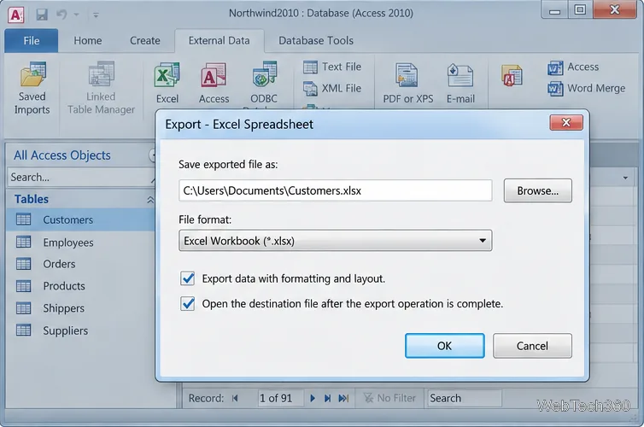This screenshot has width=644, height=427.
Task: Switch to the Create ribbon tab
Action: point(145,41)
